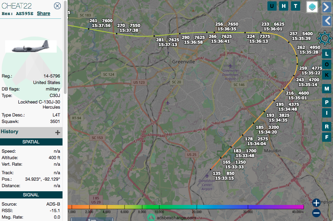Click the altitude color legend bar

(185, 207)
